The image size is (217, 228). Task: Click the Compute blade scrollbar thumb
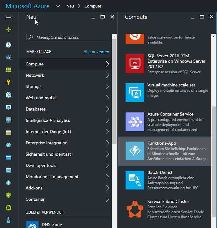(x=214, y=162)
